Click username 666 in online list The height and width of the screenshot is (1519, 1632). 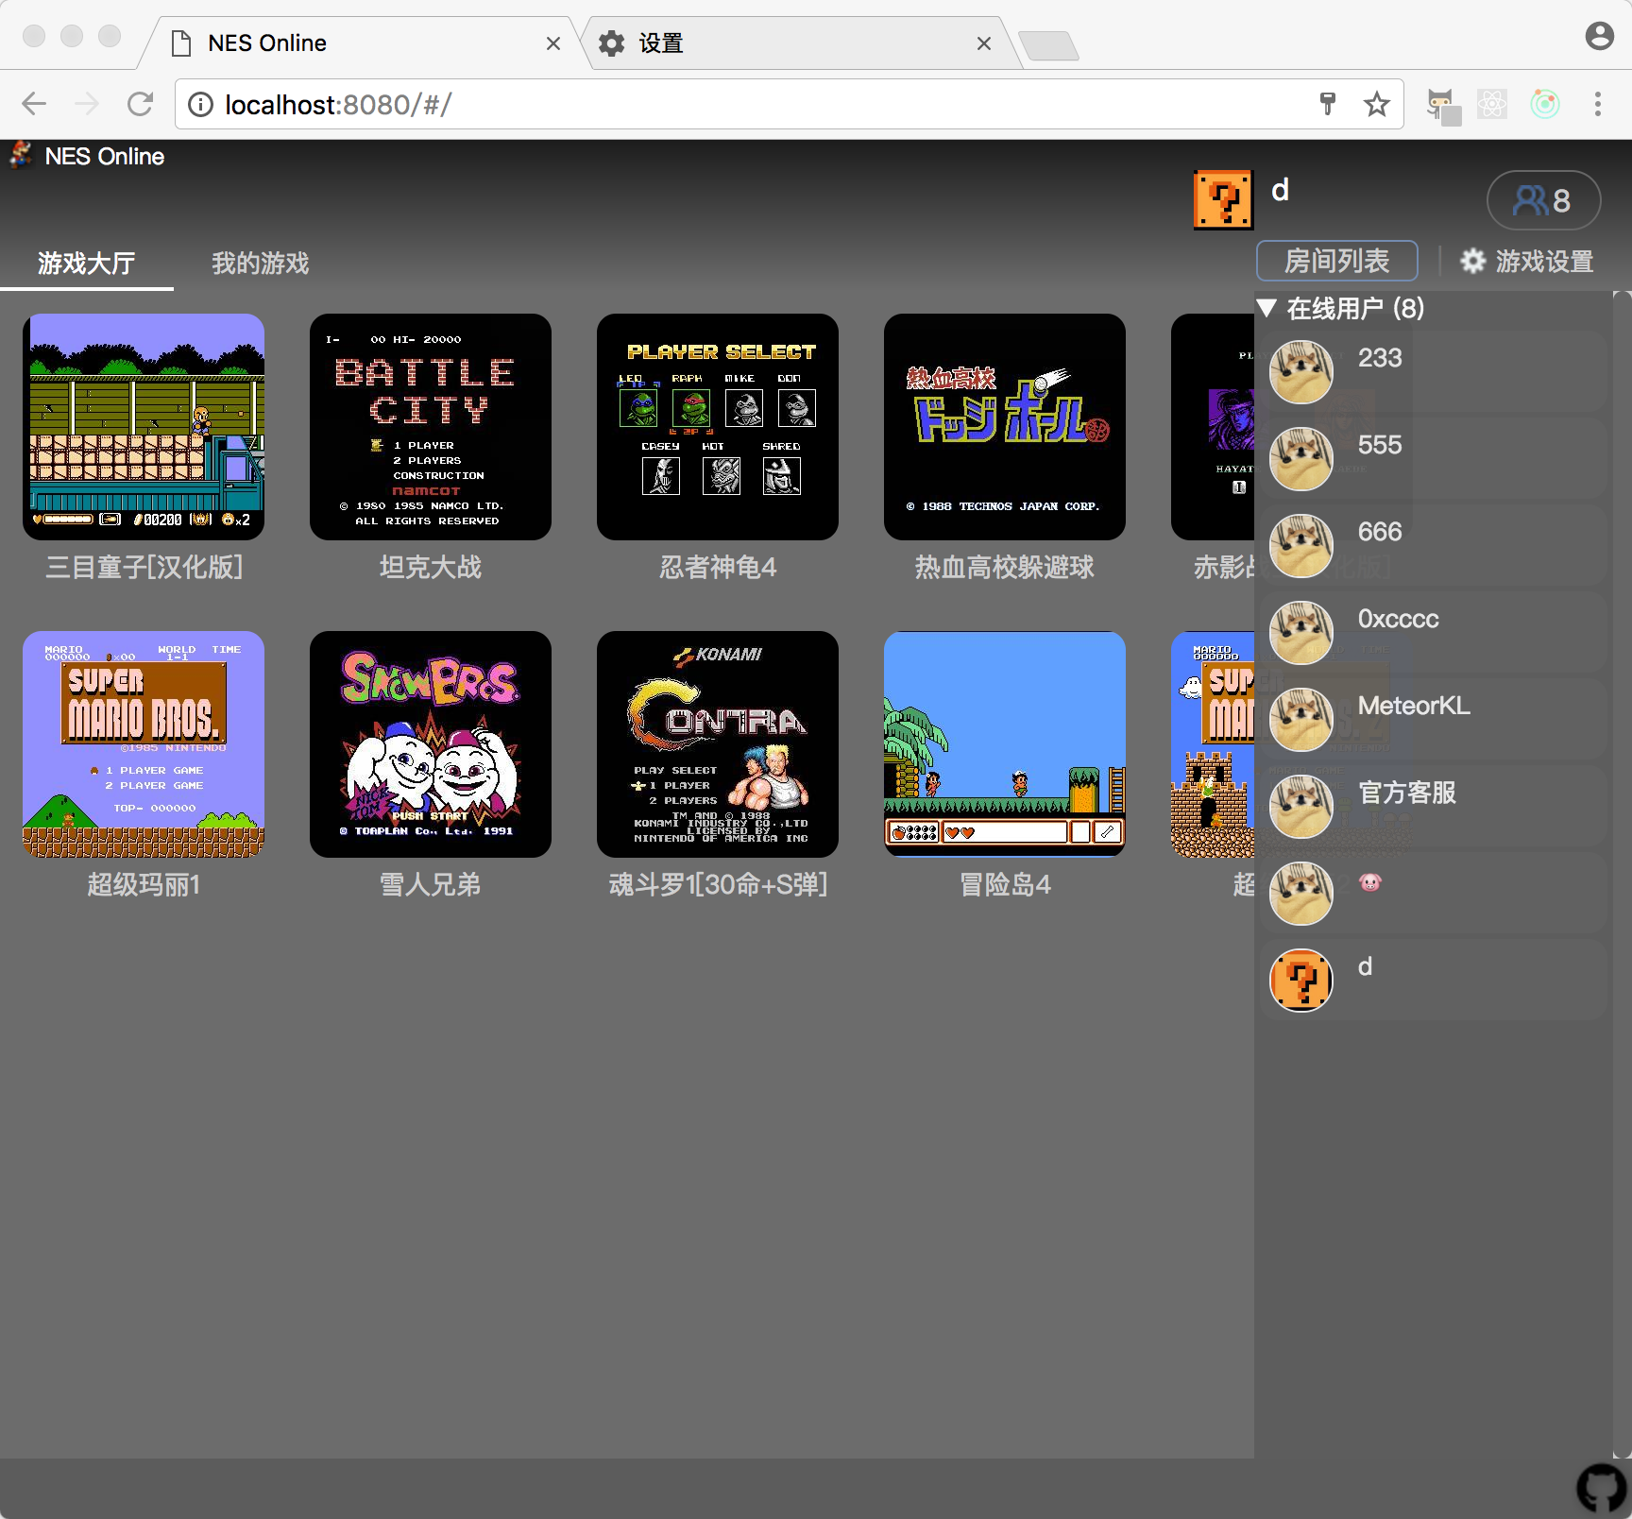coord(1380,531)
